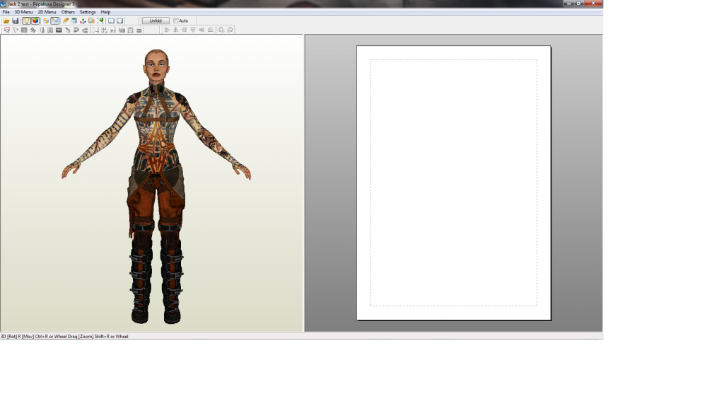Click the striped cylinder icon

[74, 21]
